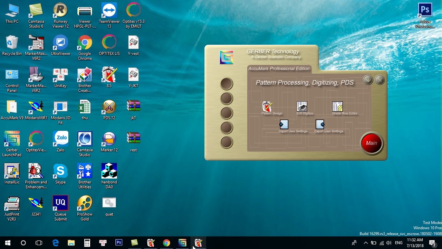This screenshot has width=442, height=249.
Task: Select the ModarisV6R1 desktop icon
Action: click(36, 110)
